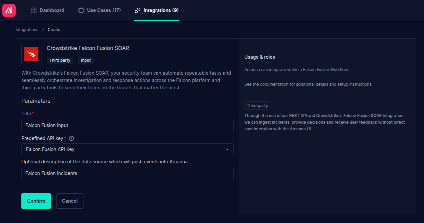Open the Dashboard tab
424x223 pixels.
click(x=47, y=10)
